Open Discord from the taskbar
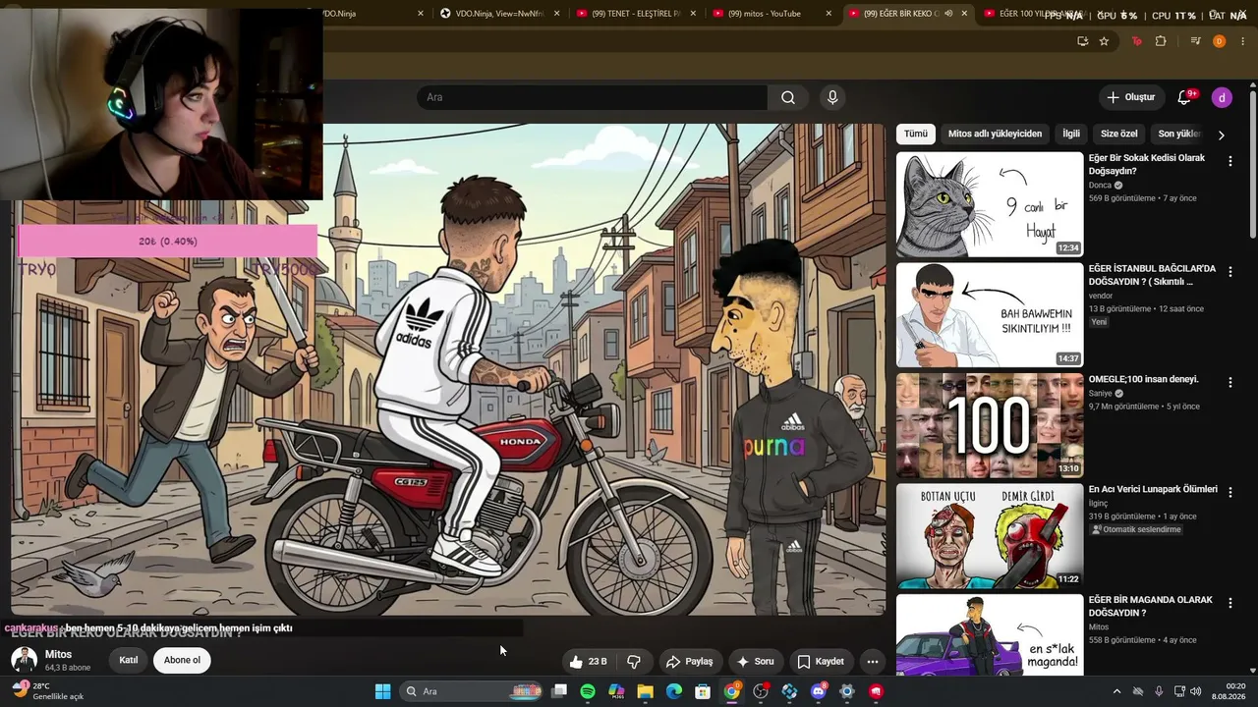 [818, 691]
